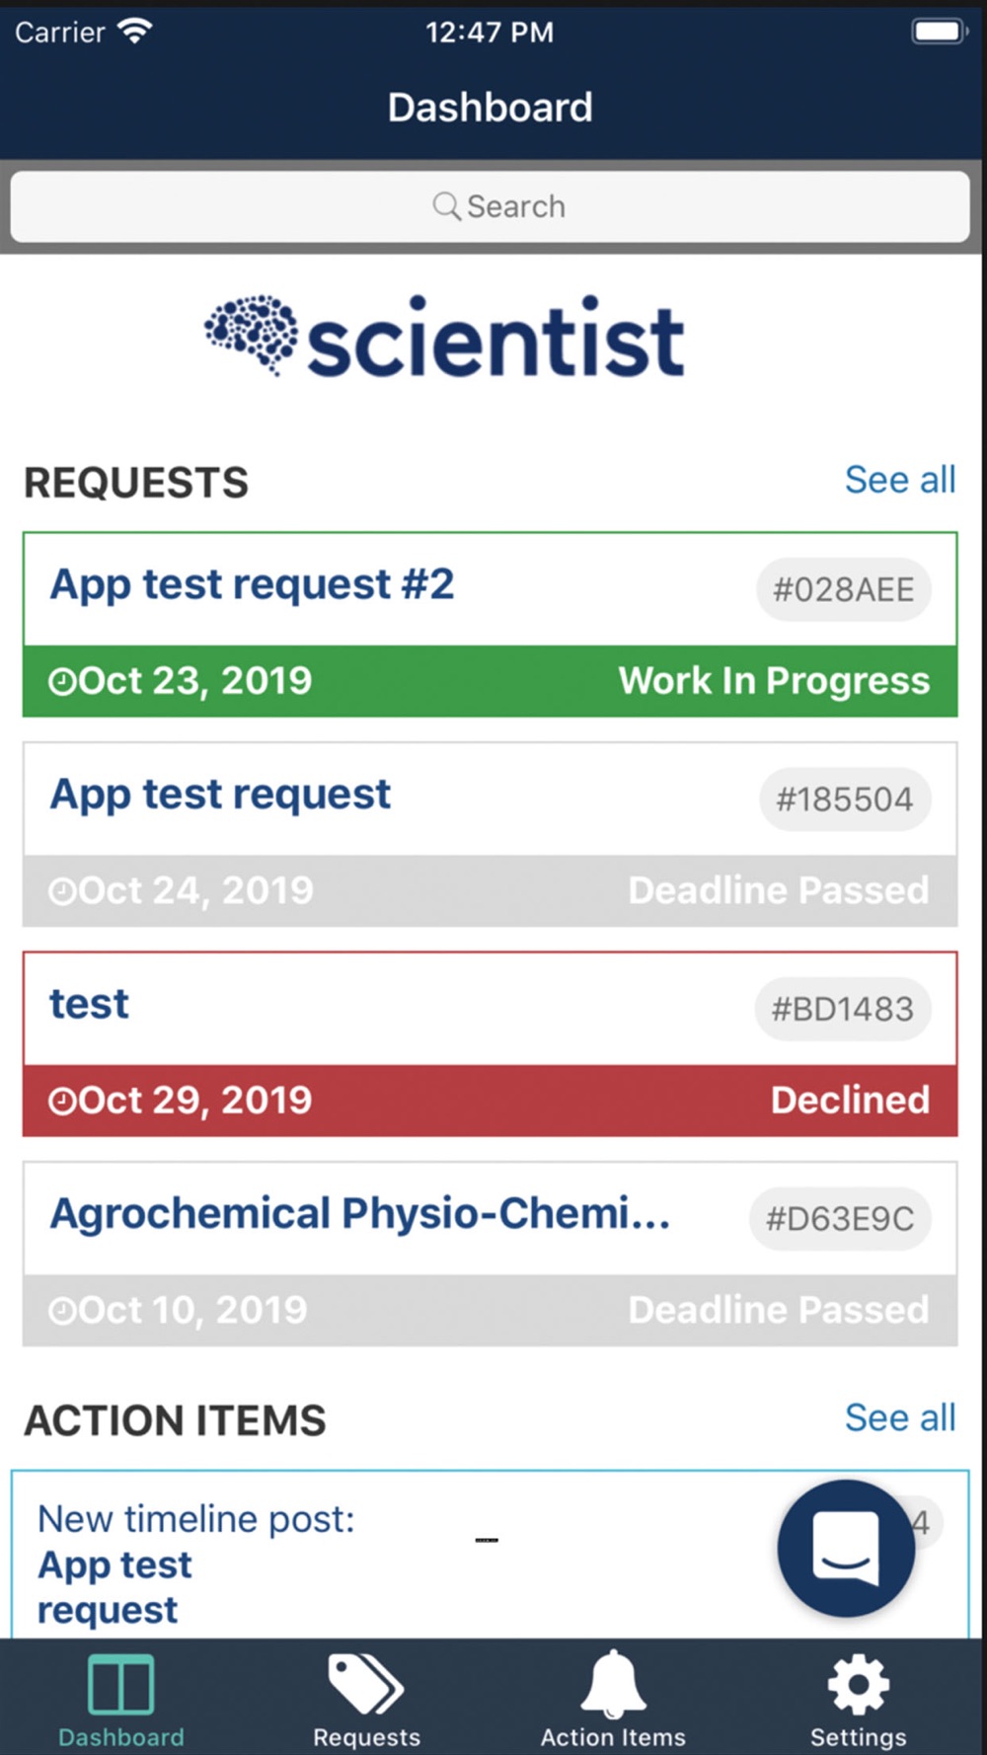
Task: Click the battery indicator icon
Action: tap(938, 32)
